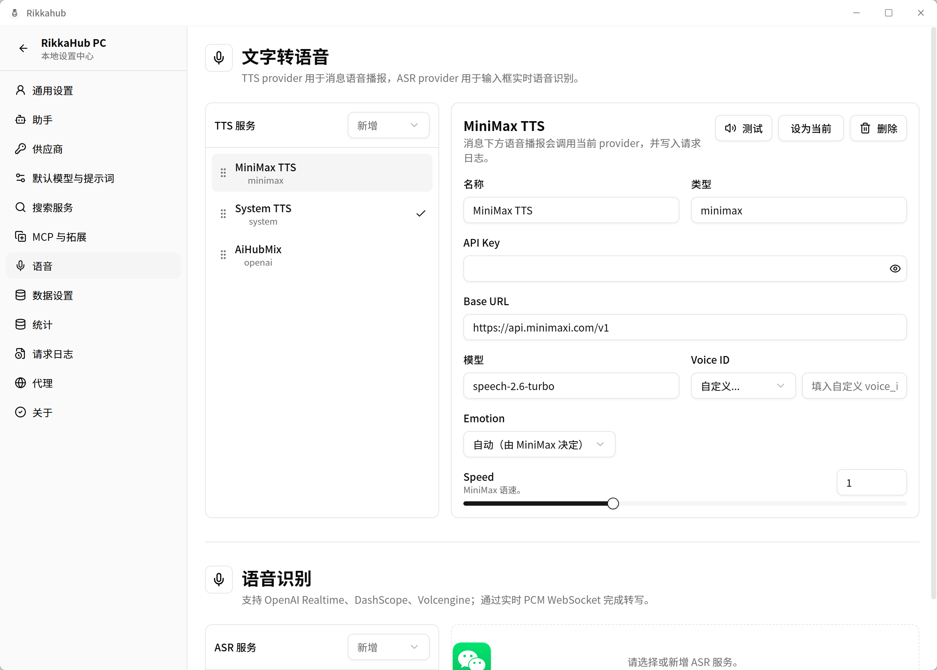The width and height of the screenshot is (937, 670).
Task: Click the Base URL input field
Action: 685,327
